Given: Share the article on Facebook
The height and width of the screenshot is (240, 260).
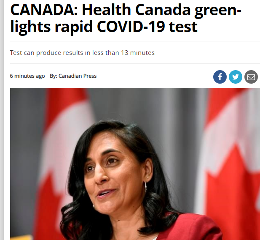Looking at the screenshot, I should [220, 77].
